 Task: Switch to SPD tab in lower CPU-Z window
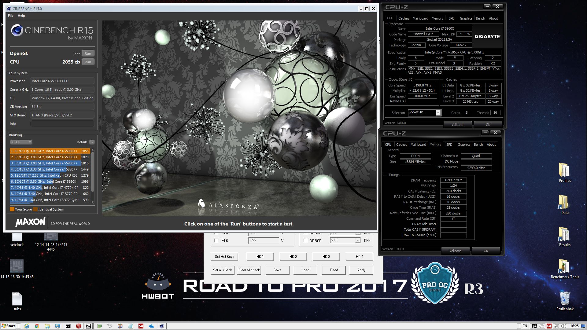(x=449, y=145)
